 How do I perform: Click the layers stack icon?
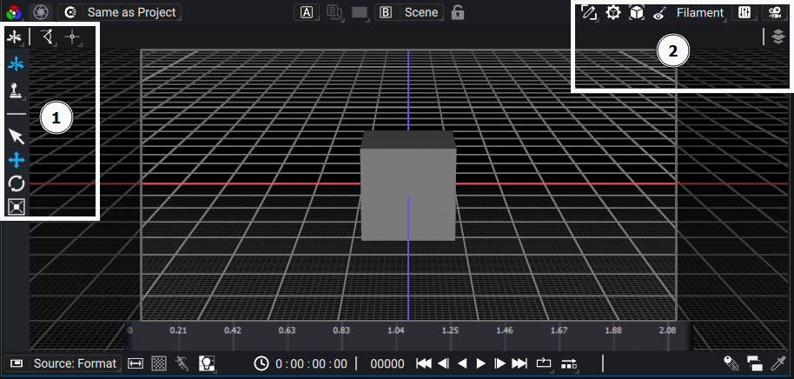(x=778, y=37)
